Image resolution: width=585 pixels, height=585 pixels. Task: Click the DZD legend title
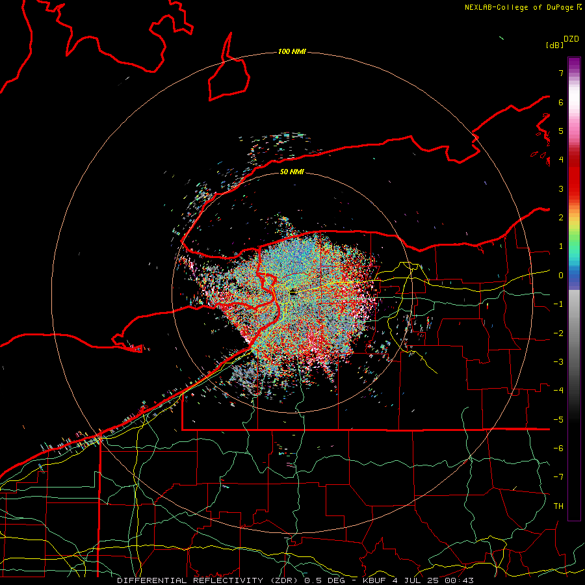point(571,39)
